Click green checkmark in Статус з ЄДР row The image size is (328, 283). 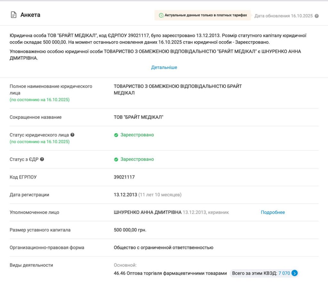(x=116, y=159)
